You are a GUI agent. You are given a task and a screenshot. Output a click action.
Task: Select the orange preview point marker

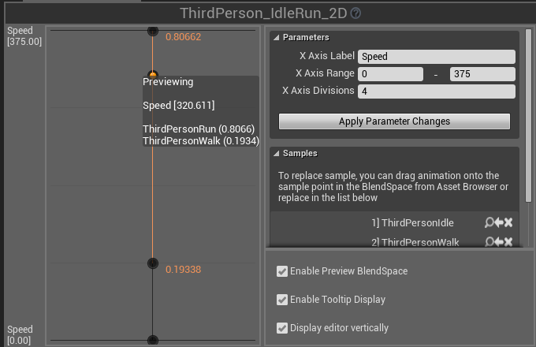[153, 74]
